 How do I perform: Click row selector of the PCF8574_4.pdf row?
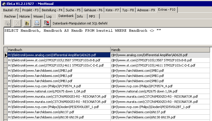5,86
